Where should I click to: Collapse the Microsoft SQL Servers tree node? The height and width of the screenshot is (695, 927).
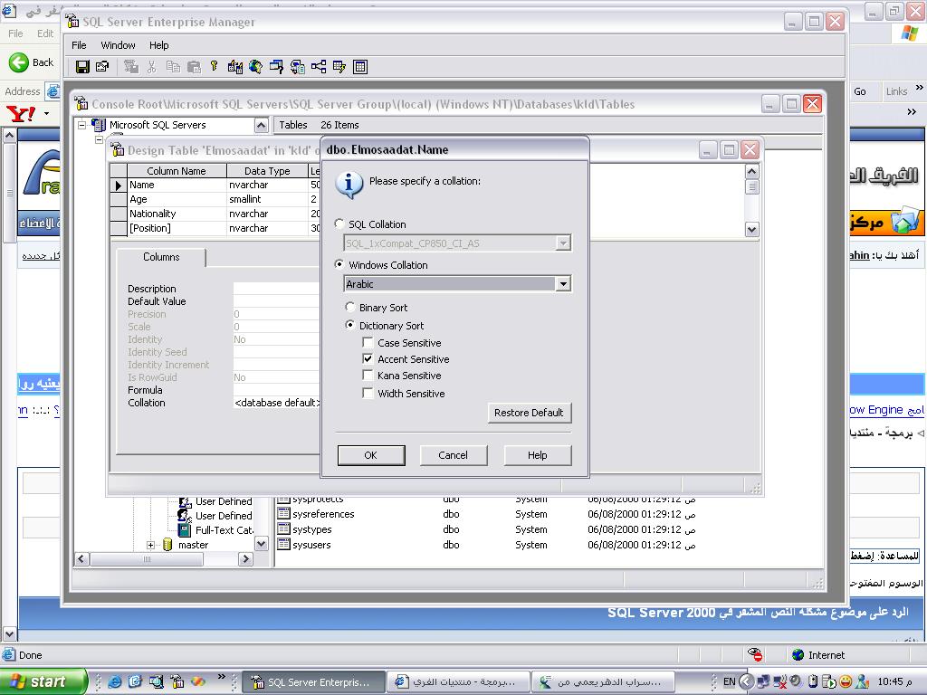pyautogui.click(x=82, y=125)
